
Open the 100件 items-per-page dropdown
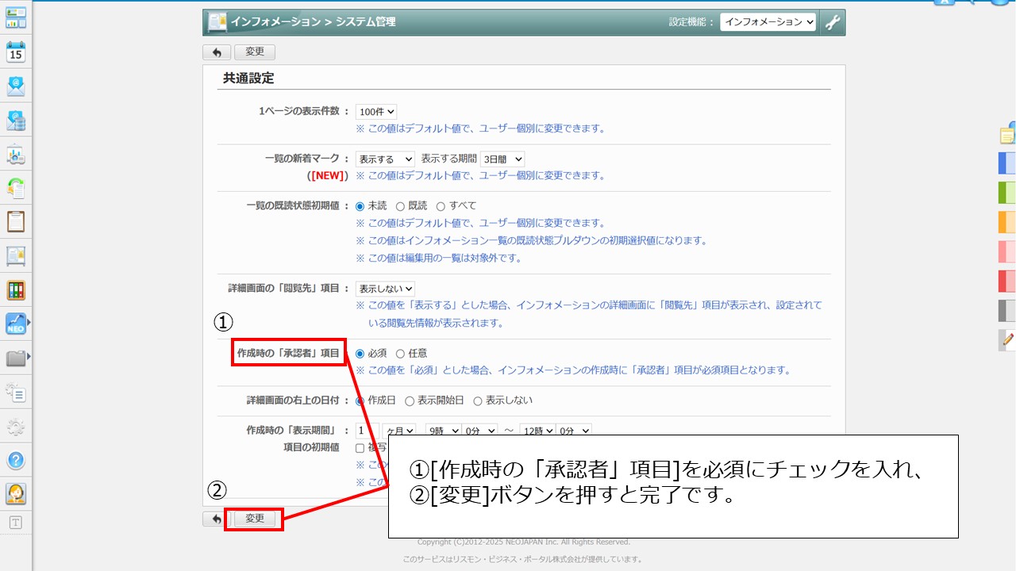(375, 112)
